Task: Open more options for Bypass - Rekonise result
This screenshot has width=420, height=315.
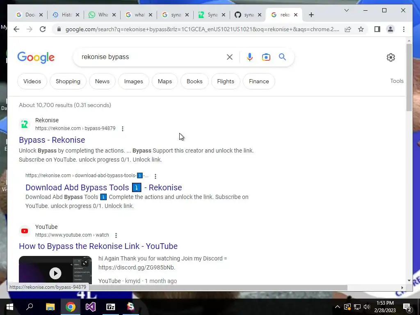Action: pyautogui.click(x=122, y=128)
